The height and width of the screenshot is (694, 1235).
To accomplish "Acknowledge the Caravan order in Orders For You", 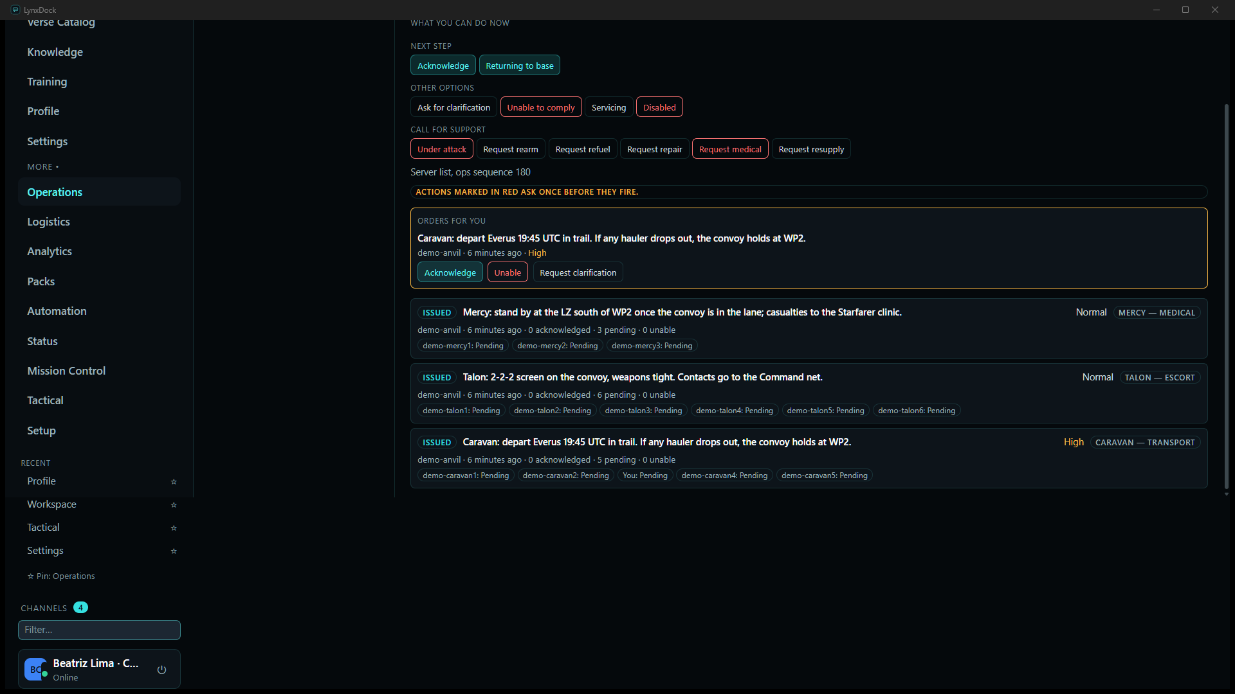I will 450,272.
